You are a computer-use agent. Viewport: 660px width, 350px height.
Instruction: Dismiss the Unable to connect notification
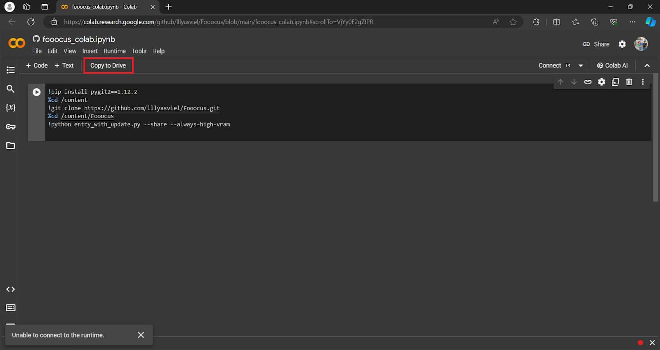[141, 335]
